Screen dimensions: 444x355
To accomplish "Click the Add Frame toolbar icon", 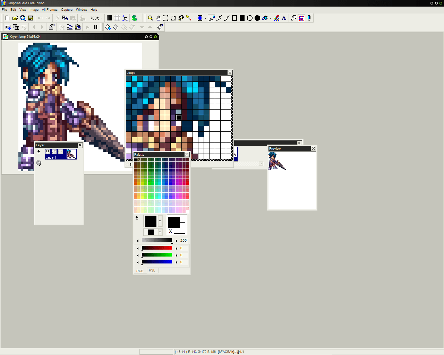I will point(8,27).
